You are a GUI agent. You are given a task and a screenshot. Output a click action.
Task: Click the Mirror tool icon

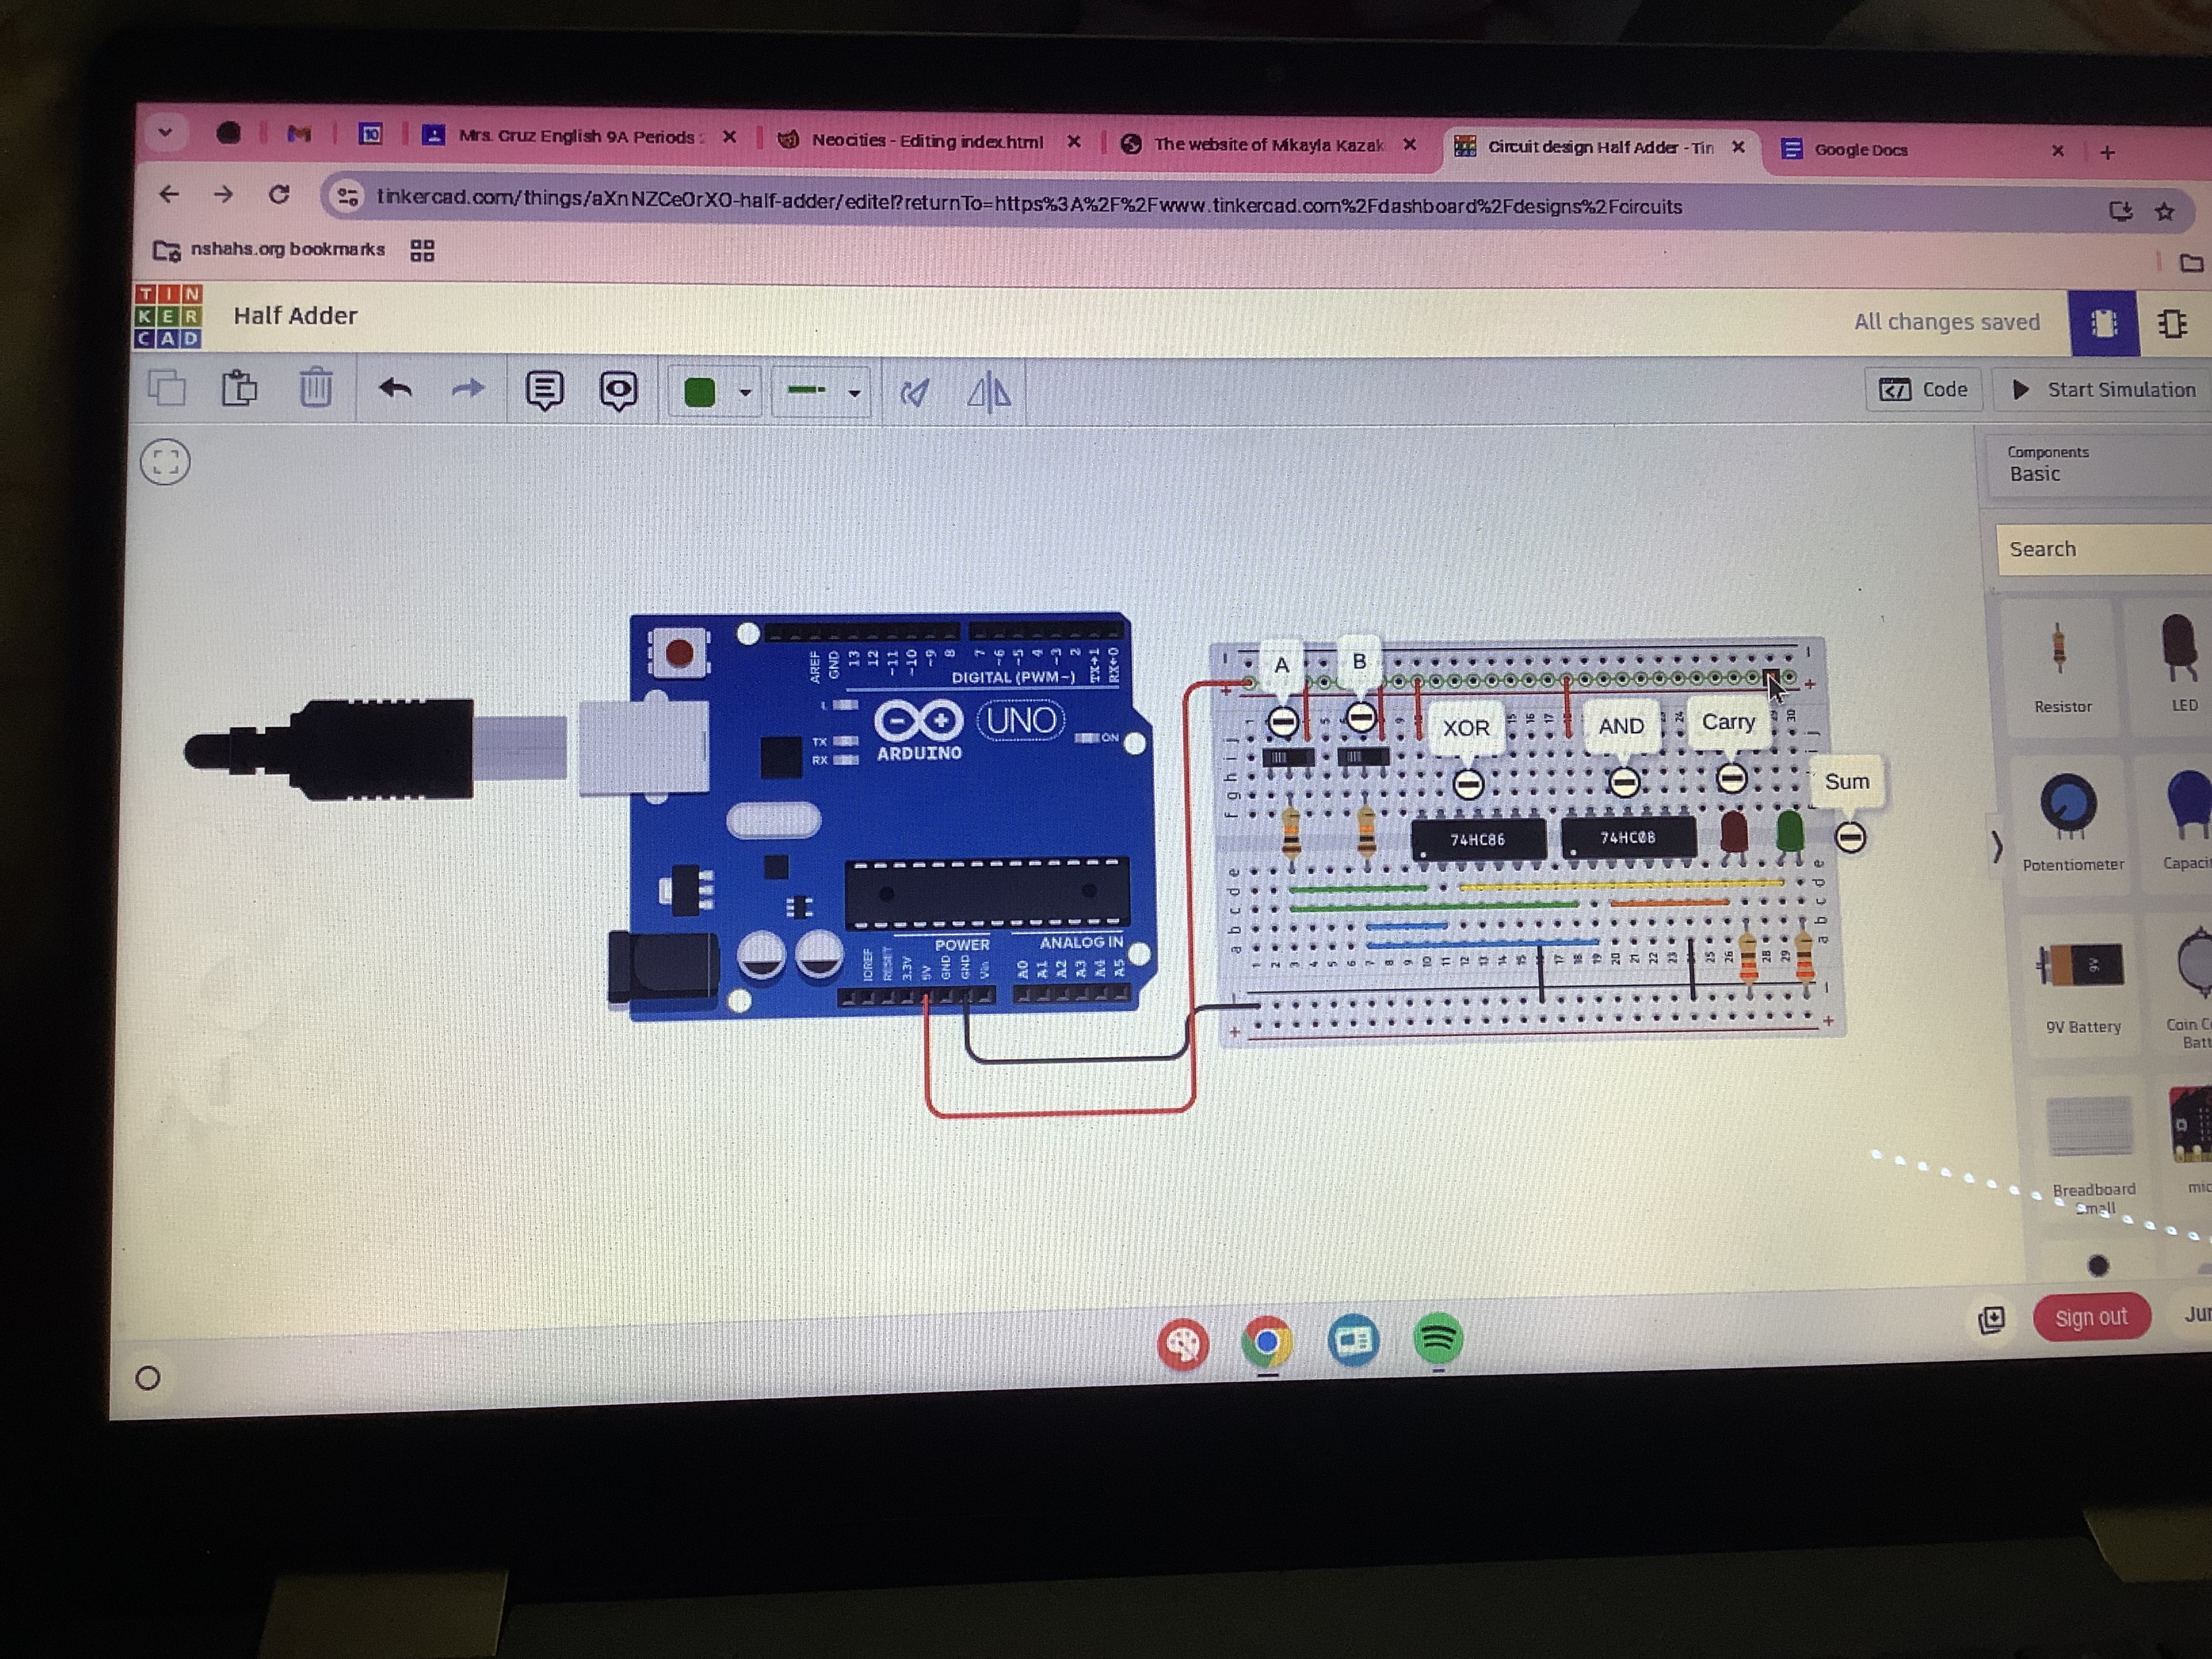[x=989, y=392]
